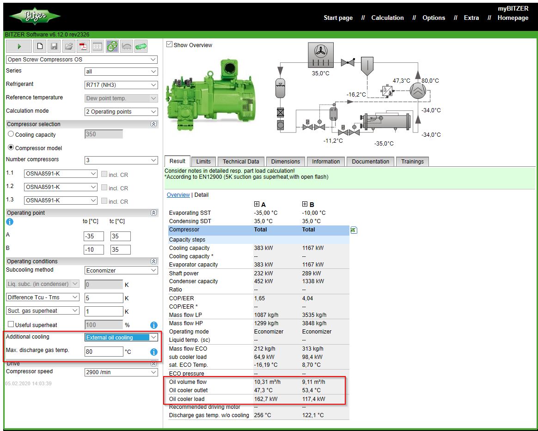
Task: Export results with the PDF icon
Action: click(x=83, y=46)
